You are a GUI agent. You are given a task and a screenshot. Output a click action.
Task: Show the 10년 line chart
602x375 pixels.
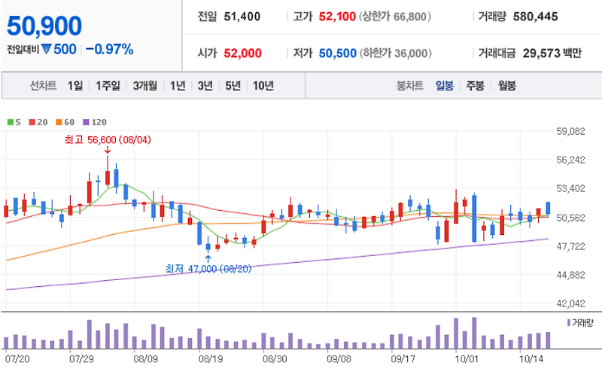(x=263, y=85)
